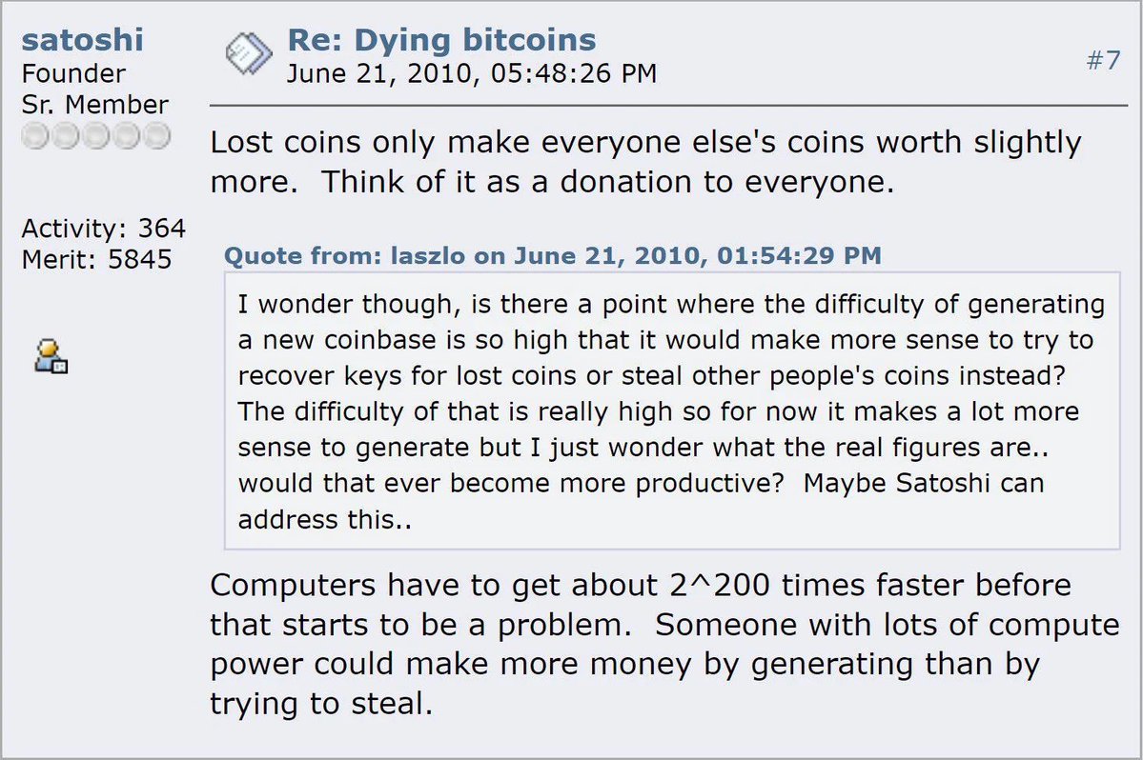Click the middle rank circle in the row

tap(96, 136)
